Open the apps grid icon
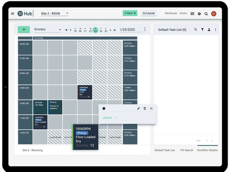Image resolution: width=229 pixels, height=172 pixels. tap(192, 14)
